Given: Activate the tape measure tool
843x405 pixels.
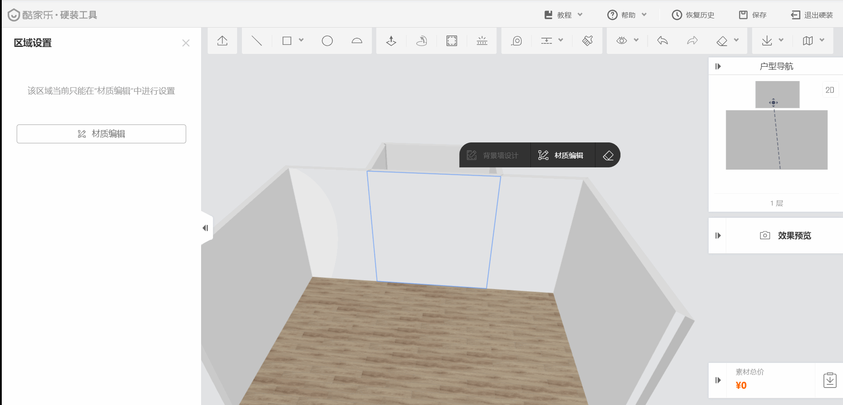Looking at the screenshot, I should tap(517, 41).
